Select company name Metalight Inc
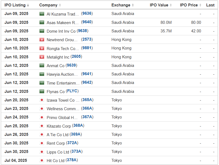Image resolution: width=219 pixels, height=165 pixels. (58, 57)
